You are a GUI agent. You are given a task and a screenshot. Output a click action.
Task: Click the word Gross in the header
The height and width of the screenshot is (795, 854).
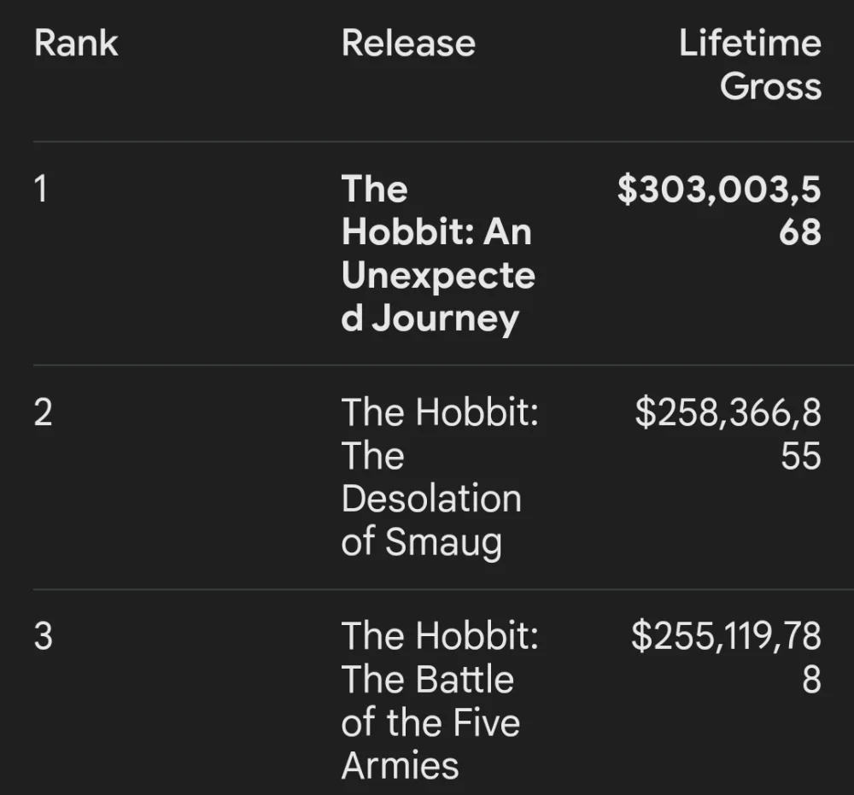click(770, 86)
